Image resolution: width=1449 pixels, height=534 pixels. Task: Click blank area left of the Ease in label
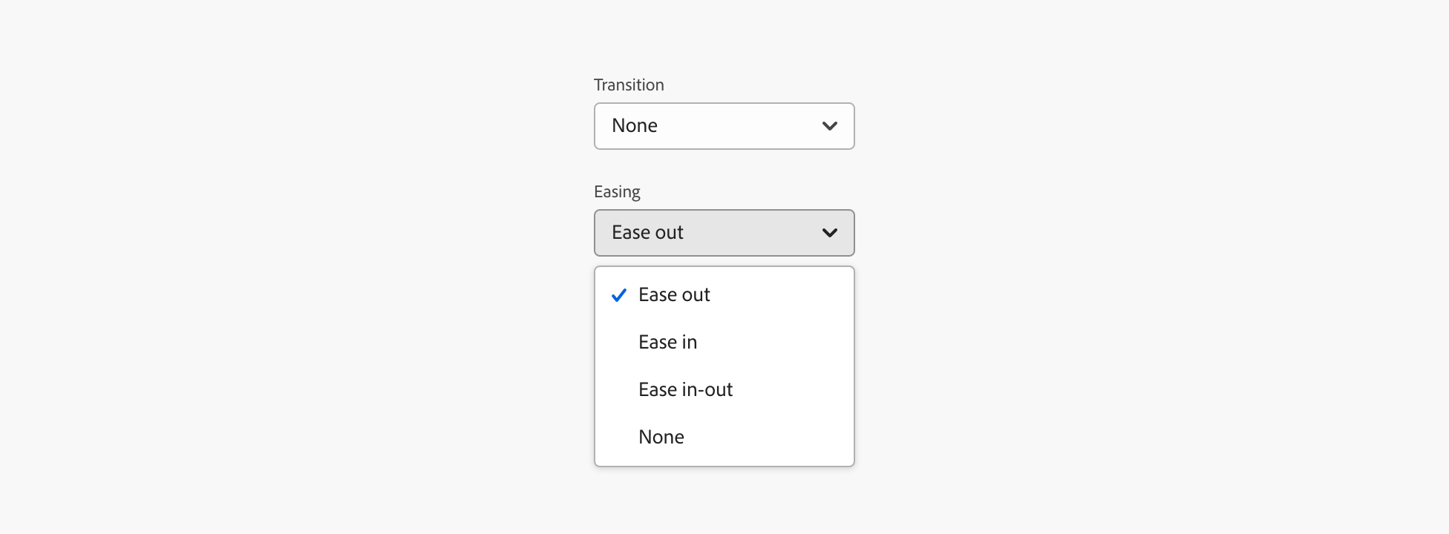tap(618, 343)
